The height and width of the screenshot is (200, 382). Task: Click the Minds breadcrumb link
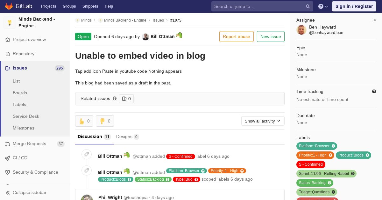(86, 20)
